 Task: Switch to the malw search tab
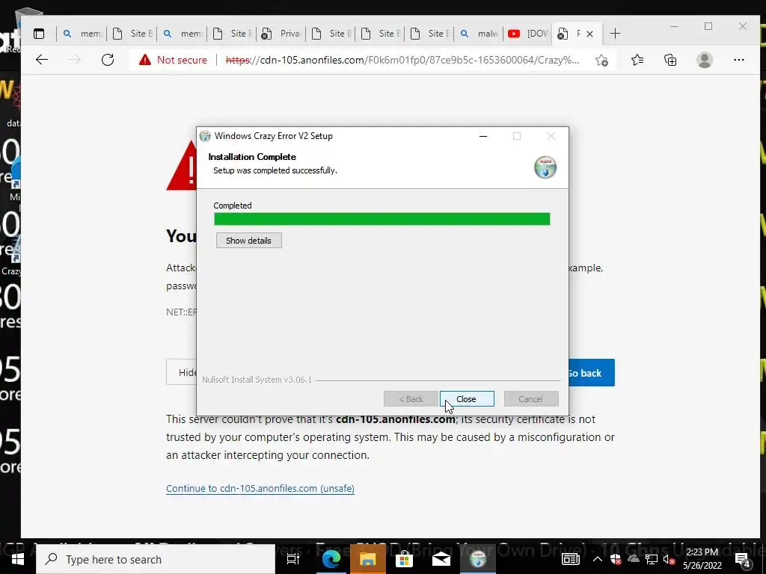tap(479, 34)
